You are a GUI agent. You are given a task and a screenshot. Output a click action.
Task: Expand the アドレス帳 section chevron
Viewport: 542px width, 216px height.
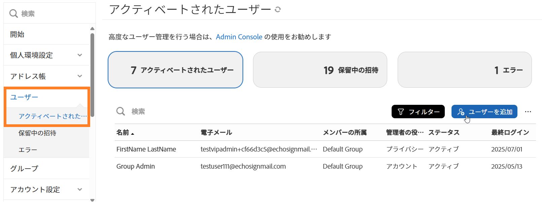[x=80, y=76]
